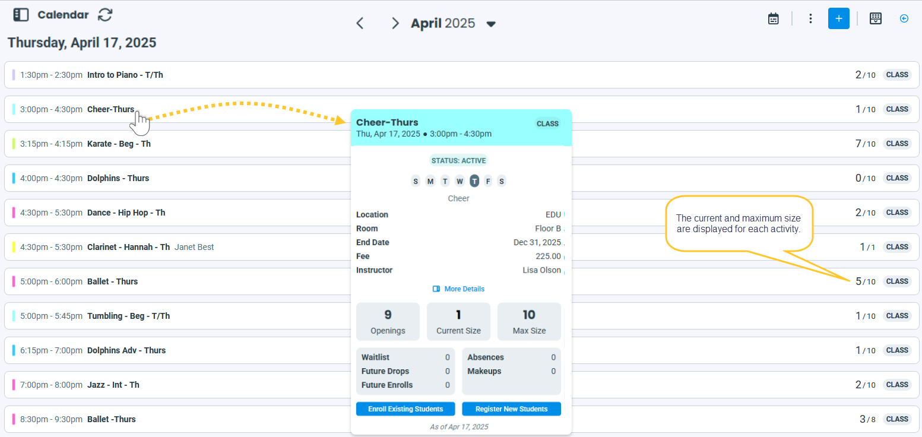Click the Openings count tile

[x=388, y=322]
